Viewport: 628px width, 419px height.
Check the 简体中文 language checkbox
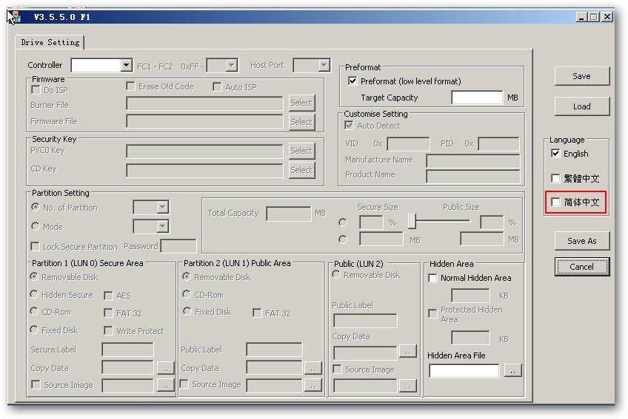pos(555,202)
